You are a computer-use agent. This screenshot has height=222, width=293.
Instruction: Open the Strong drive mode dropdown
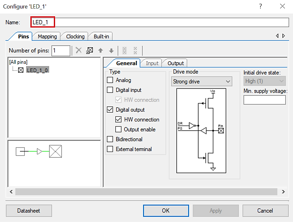pos(202,81)
